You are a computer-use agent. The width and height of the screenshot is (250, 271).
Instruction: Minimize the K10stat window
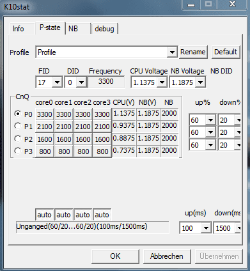click(x=191, y=4)
